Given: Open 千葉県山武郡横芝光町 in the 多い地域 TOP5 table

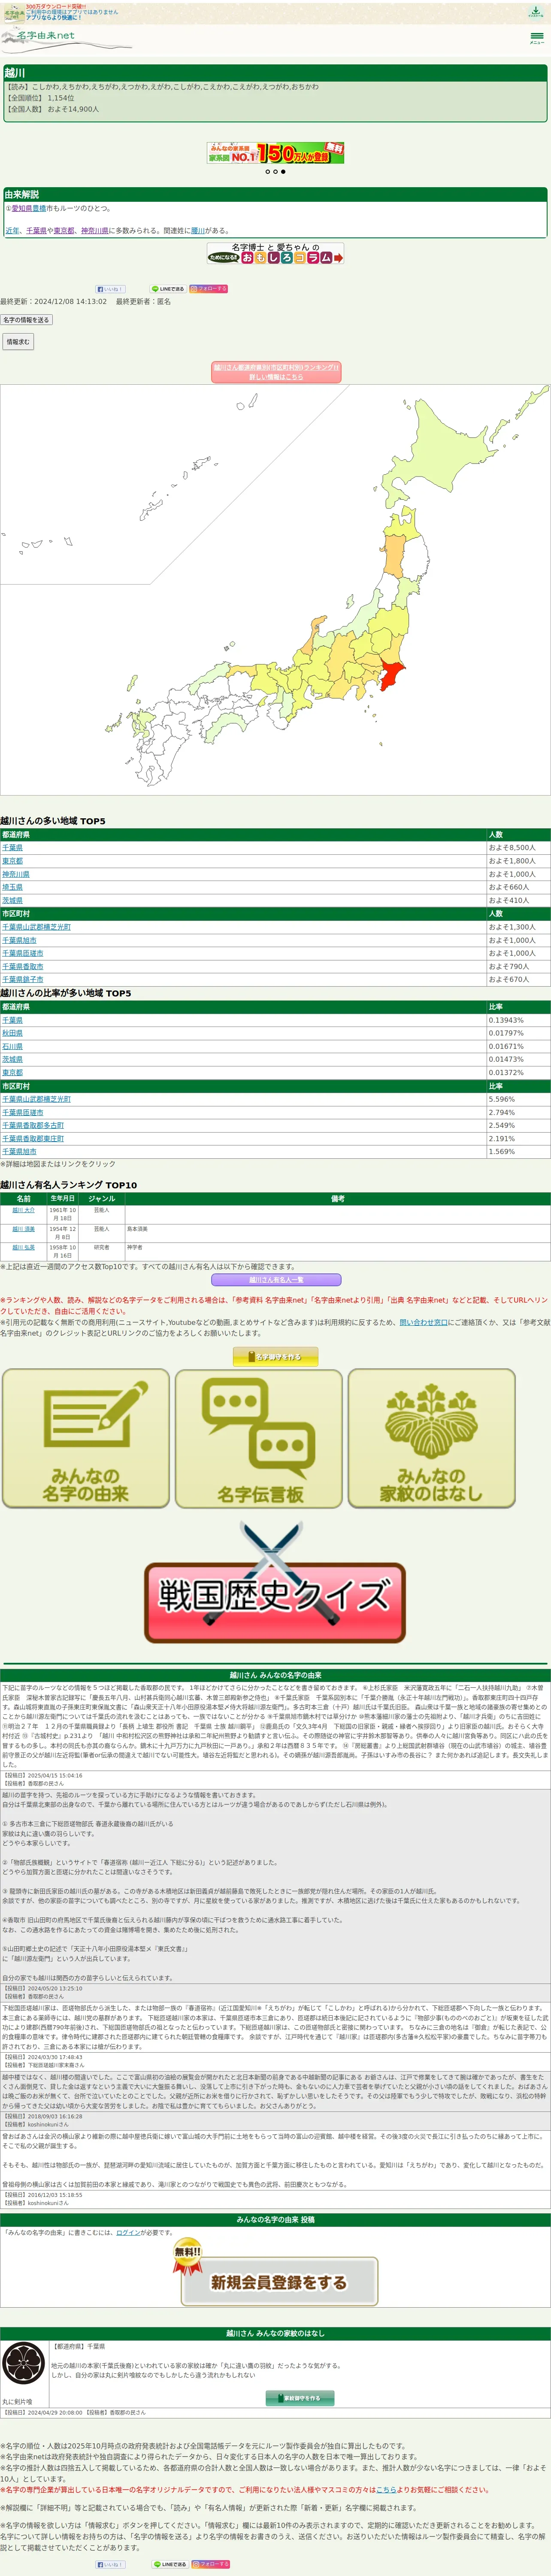Looking at the screenshot, I should click(36, 927).
